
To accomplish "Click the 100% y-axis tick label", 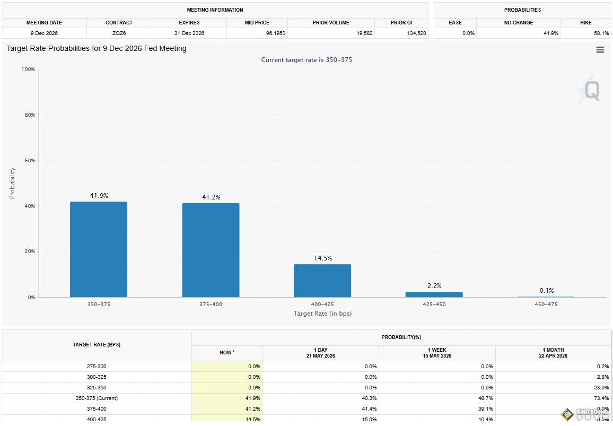I will tap(28, 69).
